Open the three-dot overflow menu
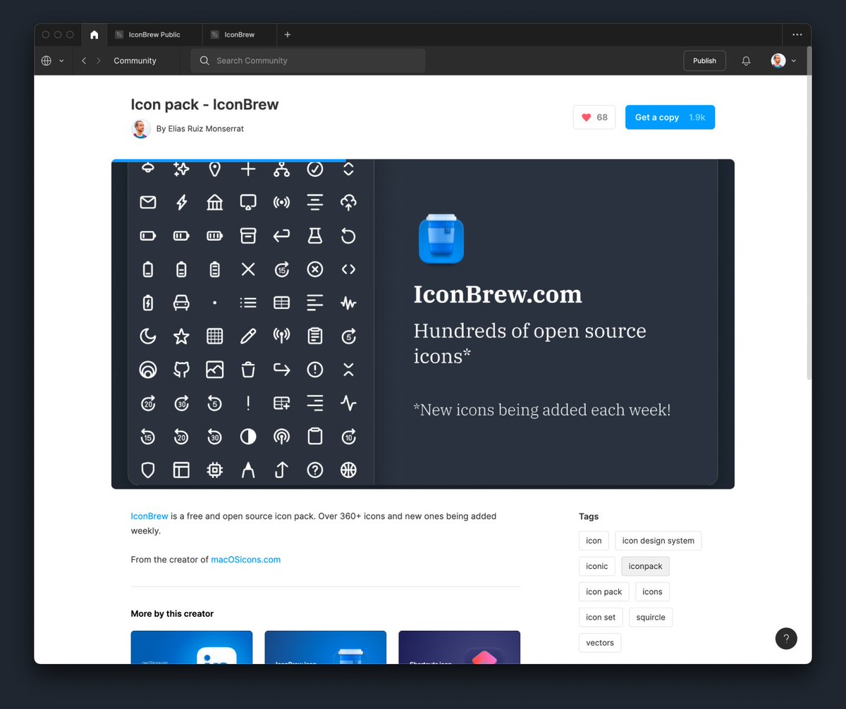Screen dimensions: 846x709 tap(797, 34)
